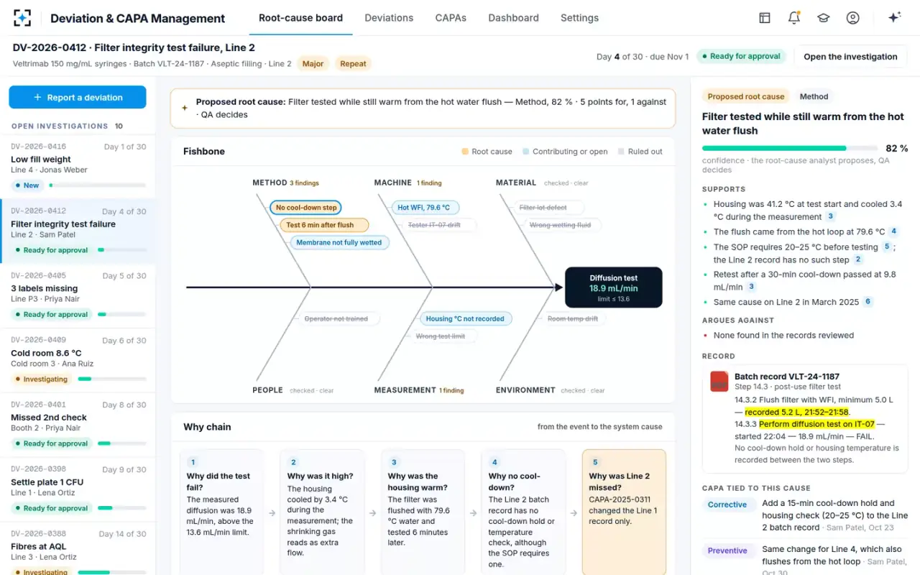Click the Method pill in right panel

tap(814, 96)
